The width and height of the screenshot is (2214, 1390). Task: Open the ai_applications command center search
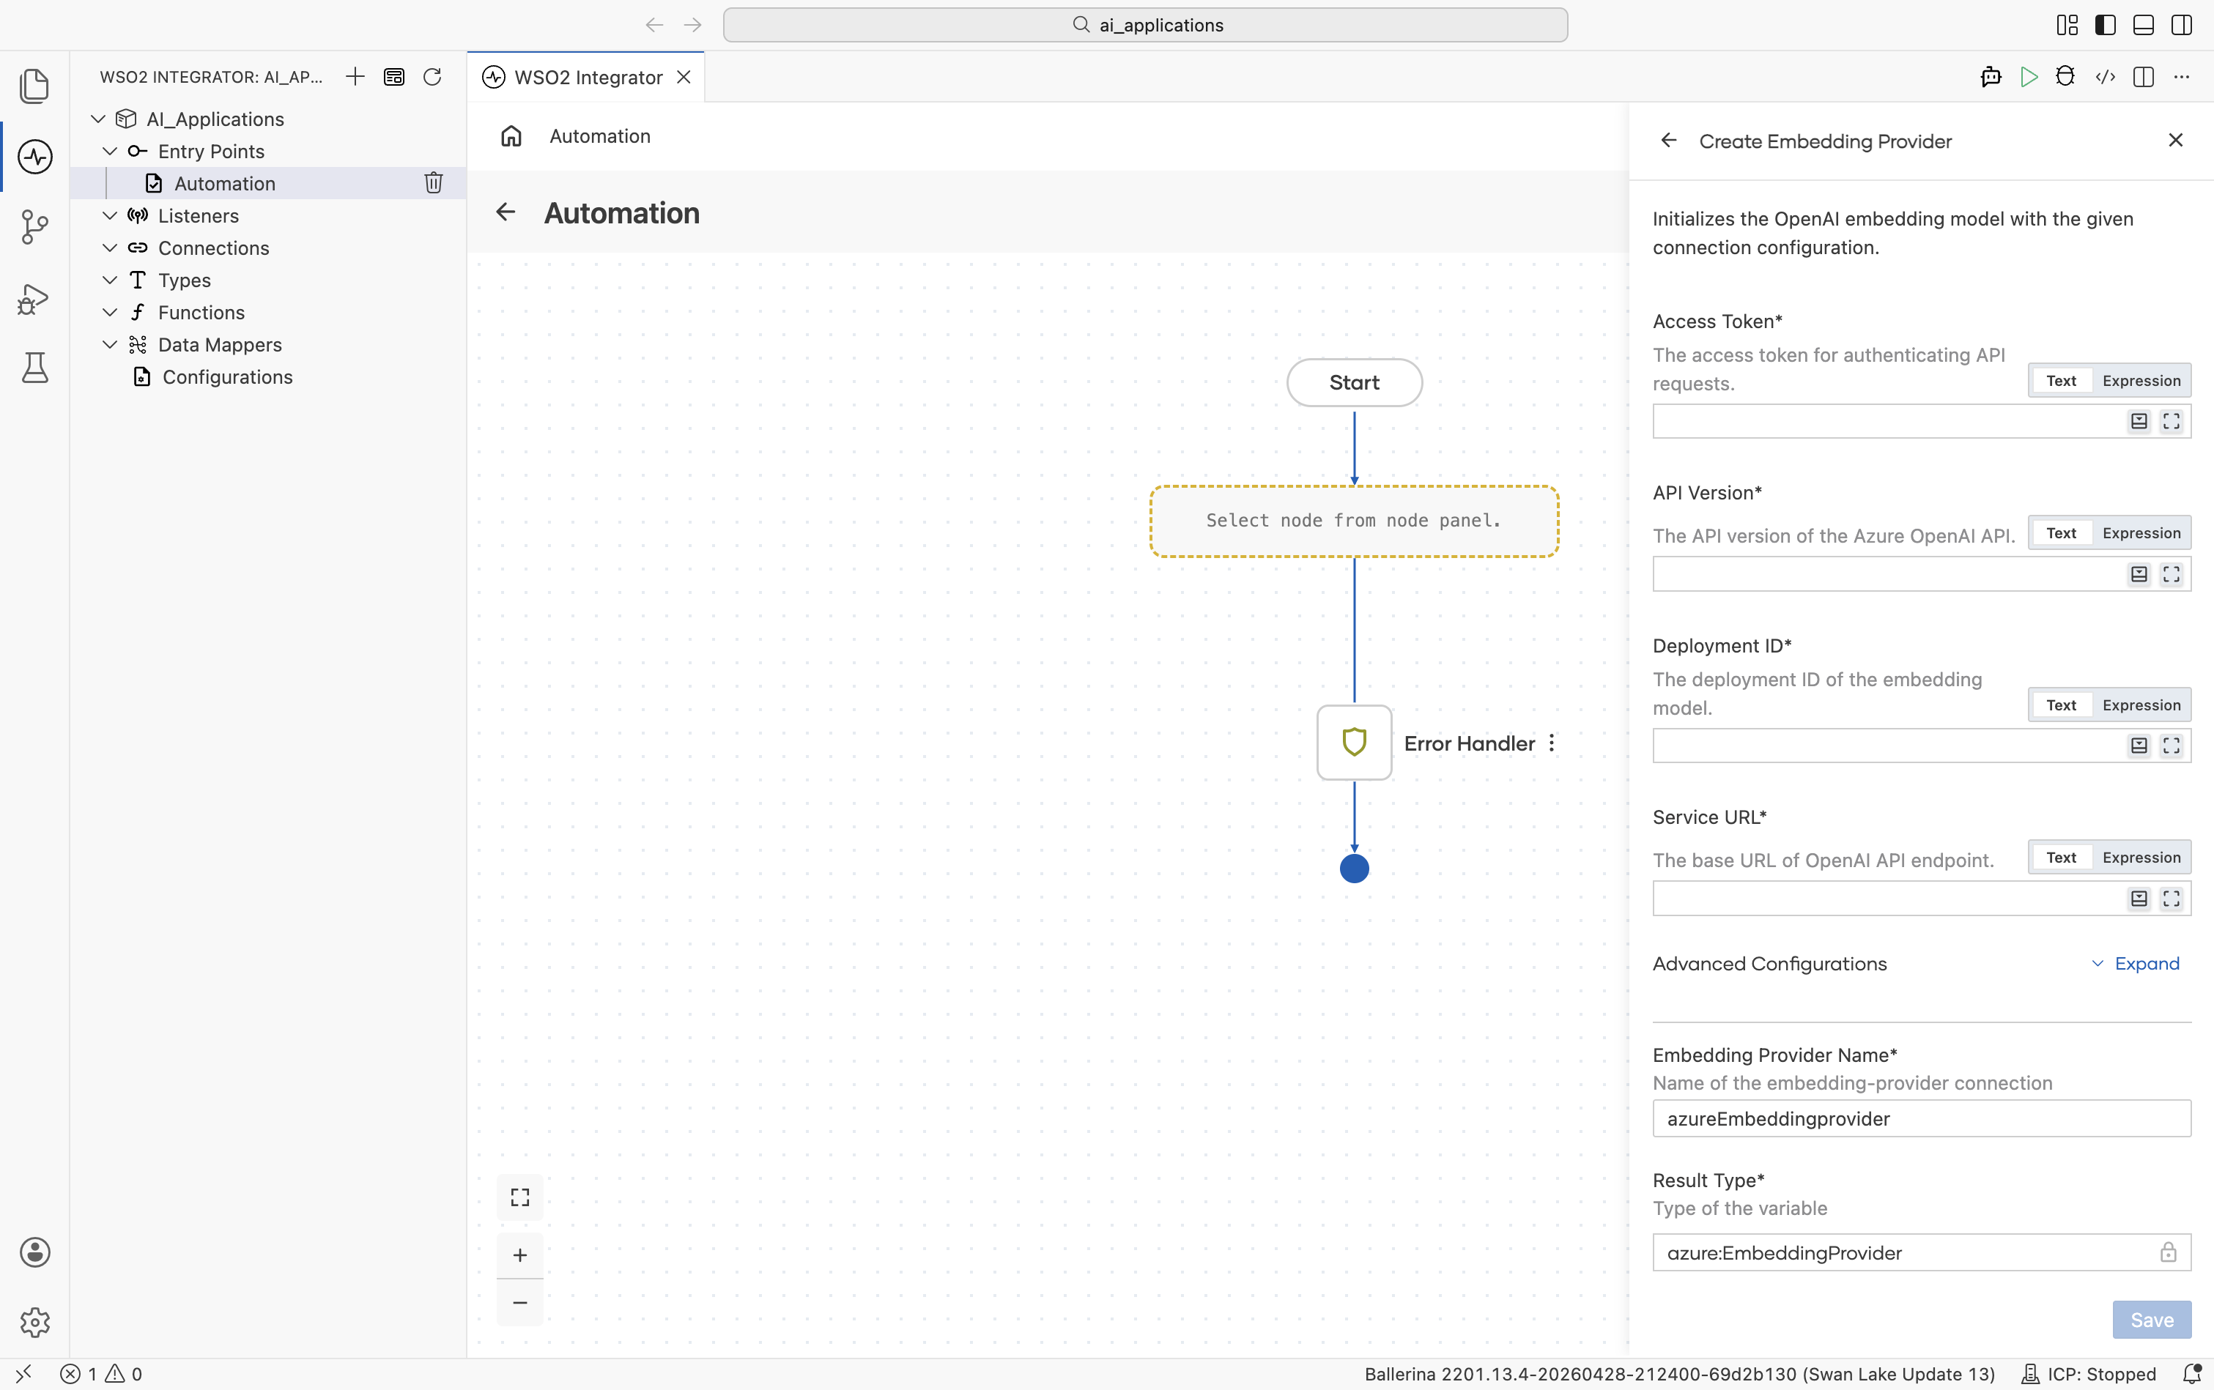tap(1146, 25)
